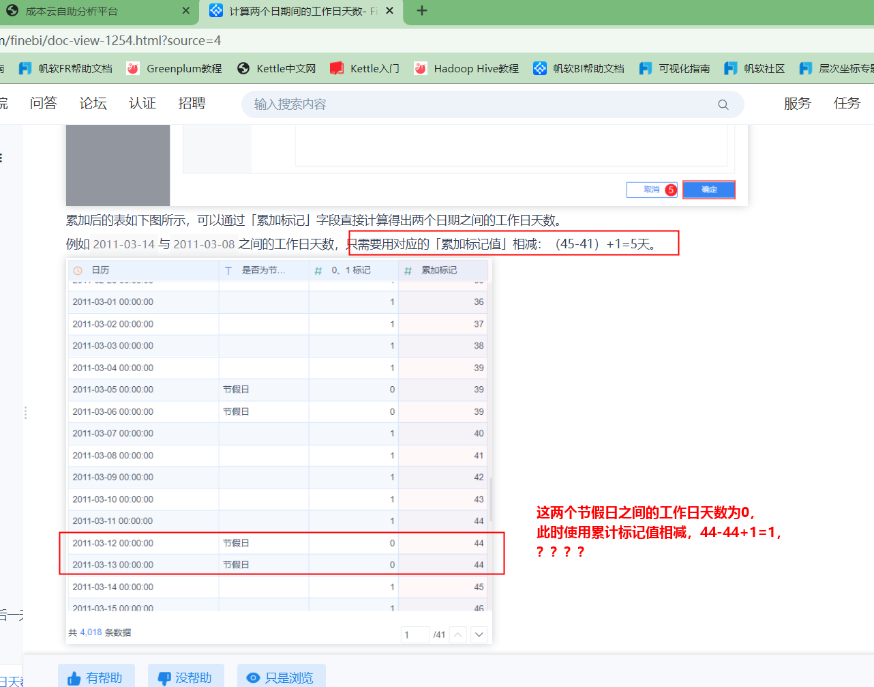Select the 计算两个日期间的工作日天数 tab
Screen dimensions: 874x687
coord(301,11)
